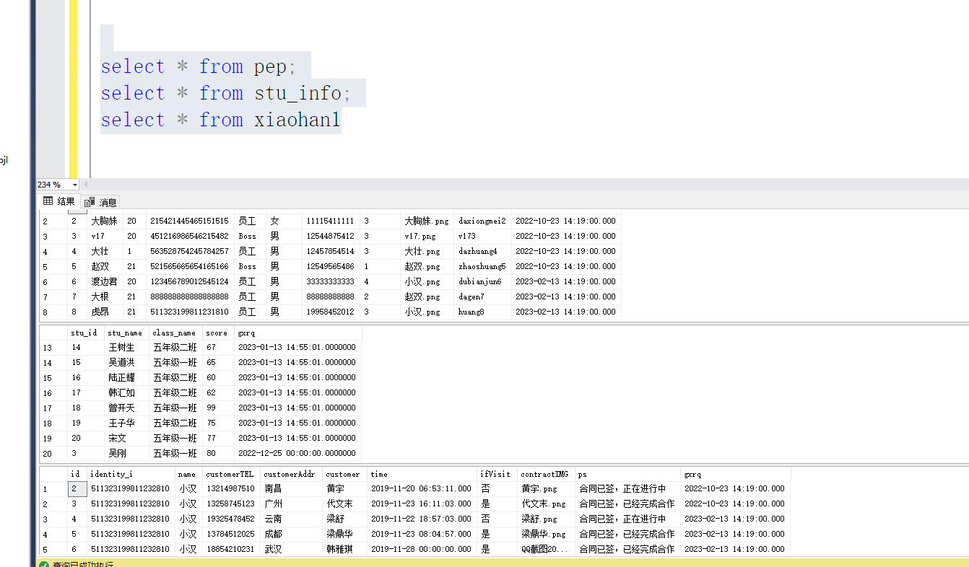Click customerAddr cell 广州
The image size is (969, 567).
click(x=290, y=504)
